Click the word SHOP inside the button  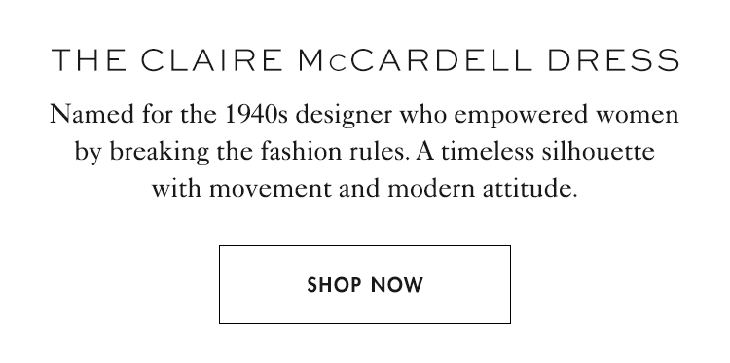point(334,285)
